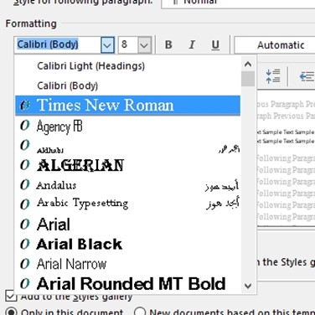Screen dimensions: 315x315
Task: Choose Arial Rounded MT Bold font
Action: [x=127, y=284]
